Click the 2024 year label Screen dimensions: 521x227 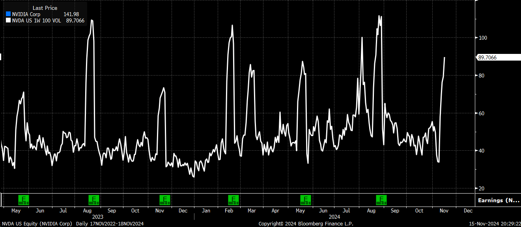[x=334, y=217]
